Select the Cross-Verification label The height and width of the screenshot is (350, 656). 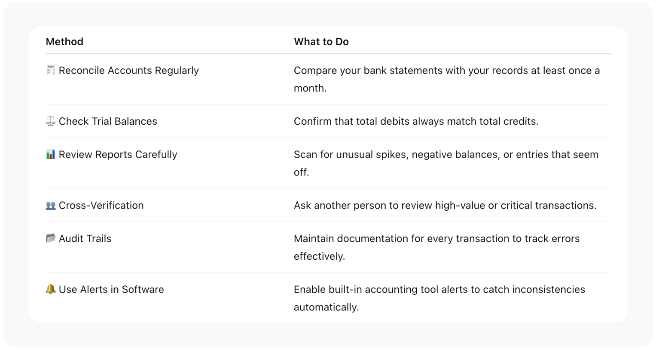coord(101,206)
